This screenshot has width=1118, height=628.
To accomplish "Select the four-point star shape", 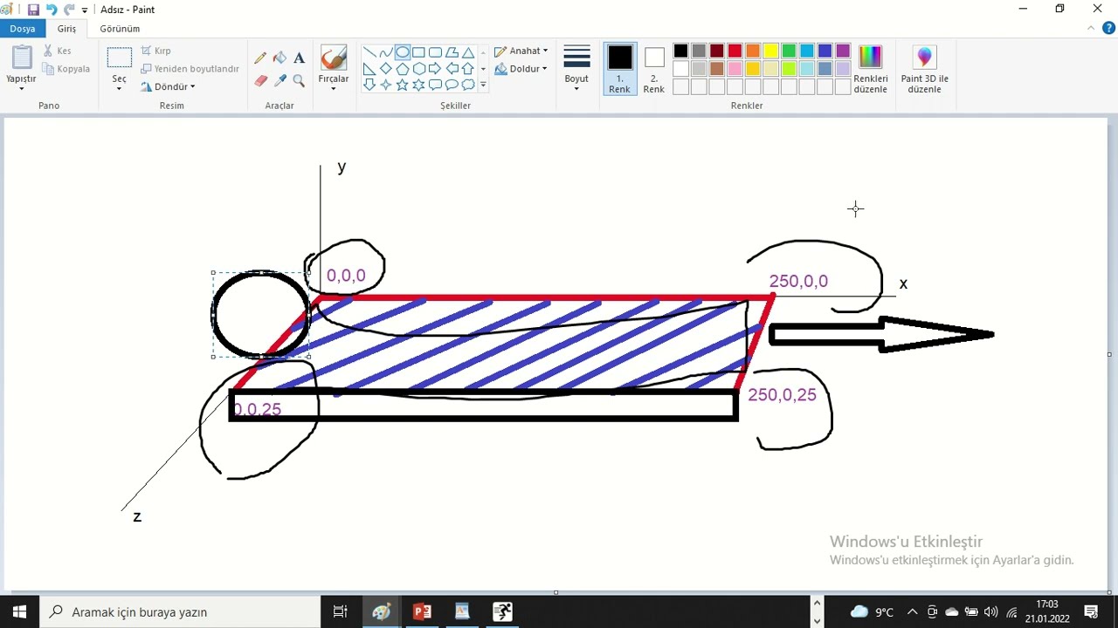I will 385,85.
